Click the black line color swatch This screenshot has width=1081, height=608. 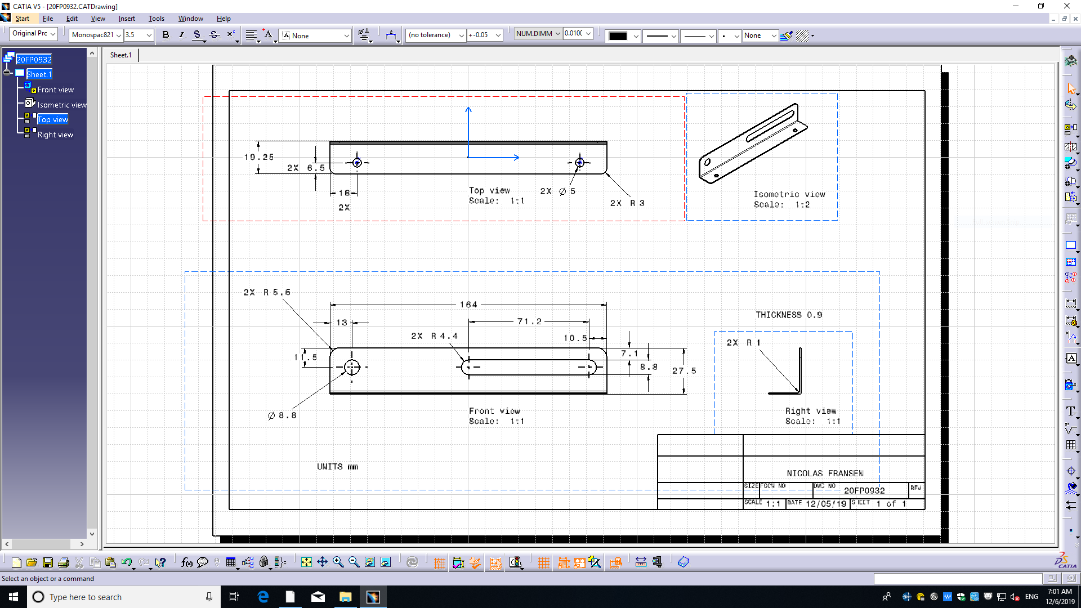[x=618, y=35]
